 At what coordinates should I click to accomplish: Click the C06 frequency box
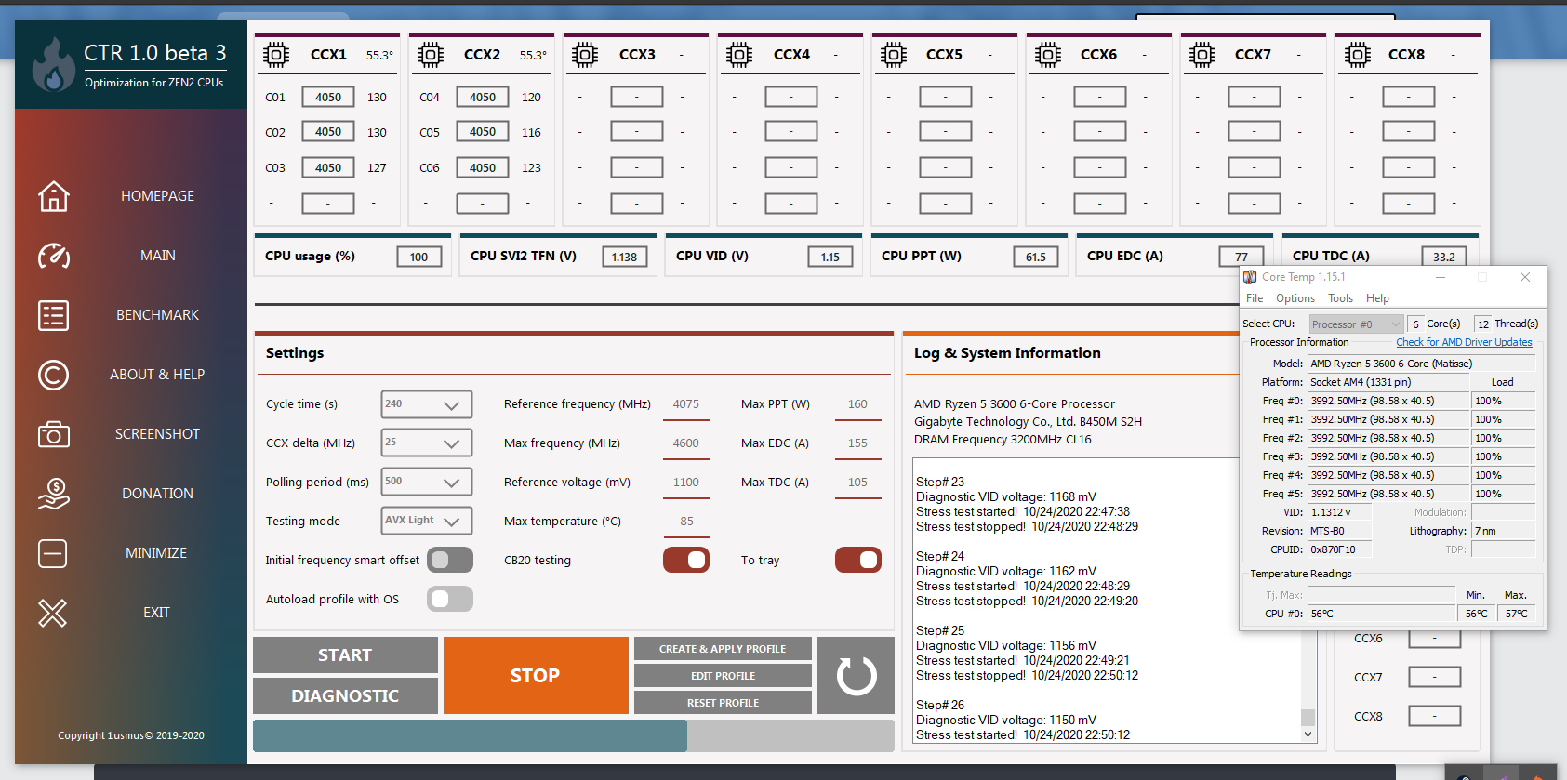pos(483,167)
